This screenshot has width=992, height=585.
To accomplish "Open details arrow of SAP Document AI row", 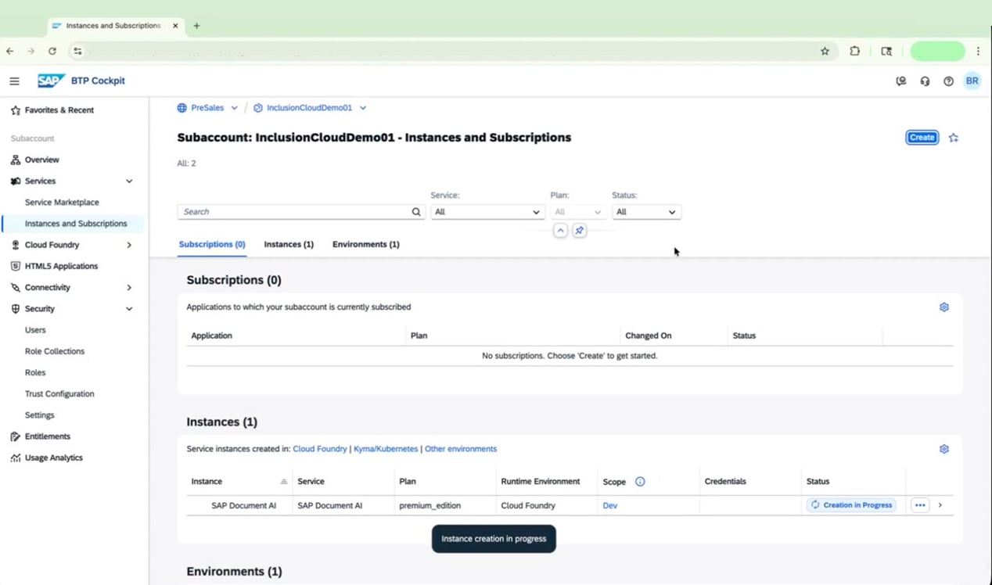I will pyautogui.click(x=940, y=505).
